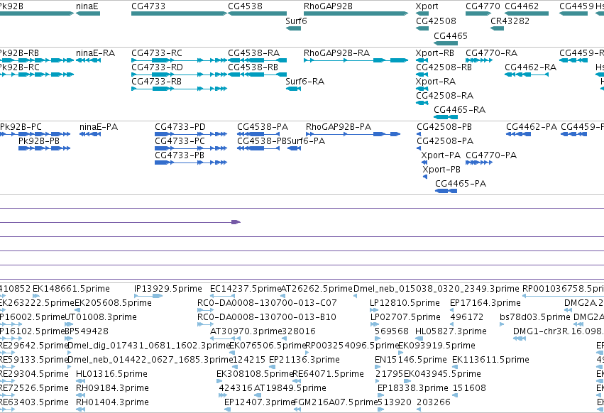Click the CG4733-RB transcript
Viewport: 604px width, 413px height.
pyautogui.click(x=179, y=89)
